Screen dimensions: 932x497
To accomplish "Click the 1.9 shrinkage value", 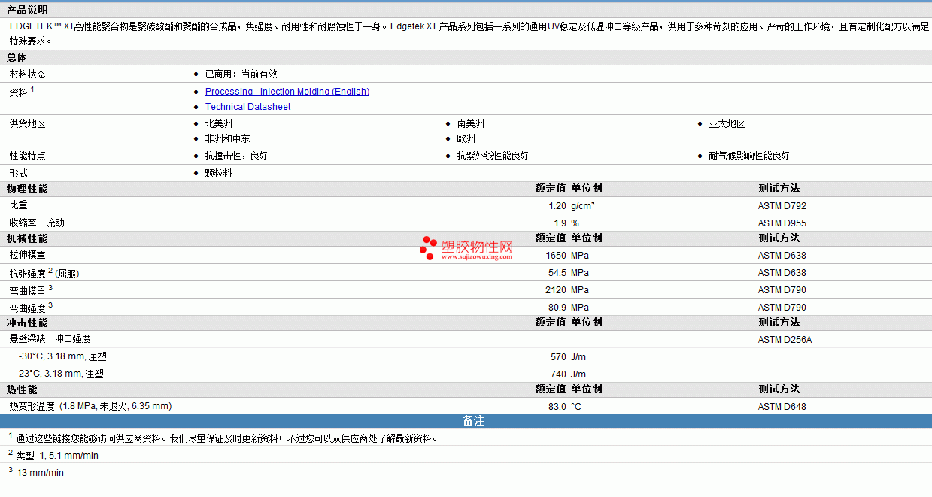I will [560, 223].
